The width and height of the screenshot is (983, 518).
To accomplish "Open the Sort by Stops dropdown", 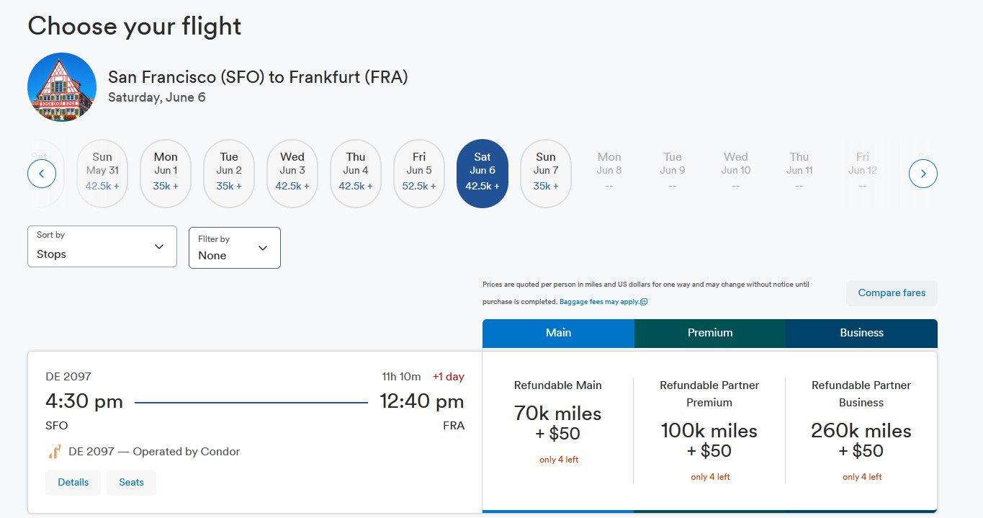I will (x=102, y=246).
